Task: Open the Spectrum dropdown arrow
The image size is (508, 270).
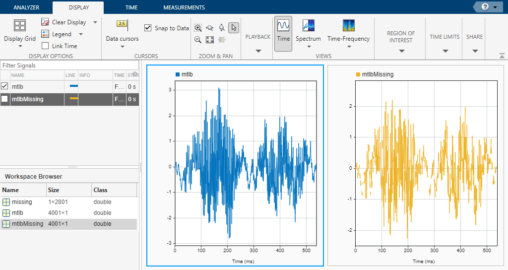Action: pos(309,47)
